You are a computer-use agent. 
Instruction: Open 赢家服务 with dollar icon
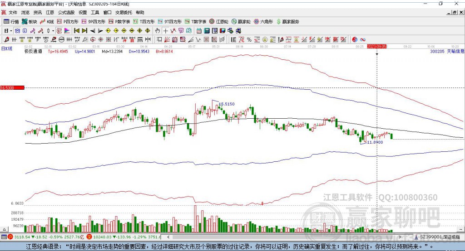click(287, 22)
